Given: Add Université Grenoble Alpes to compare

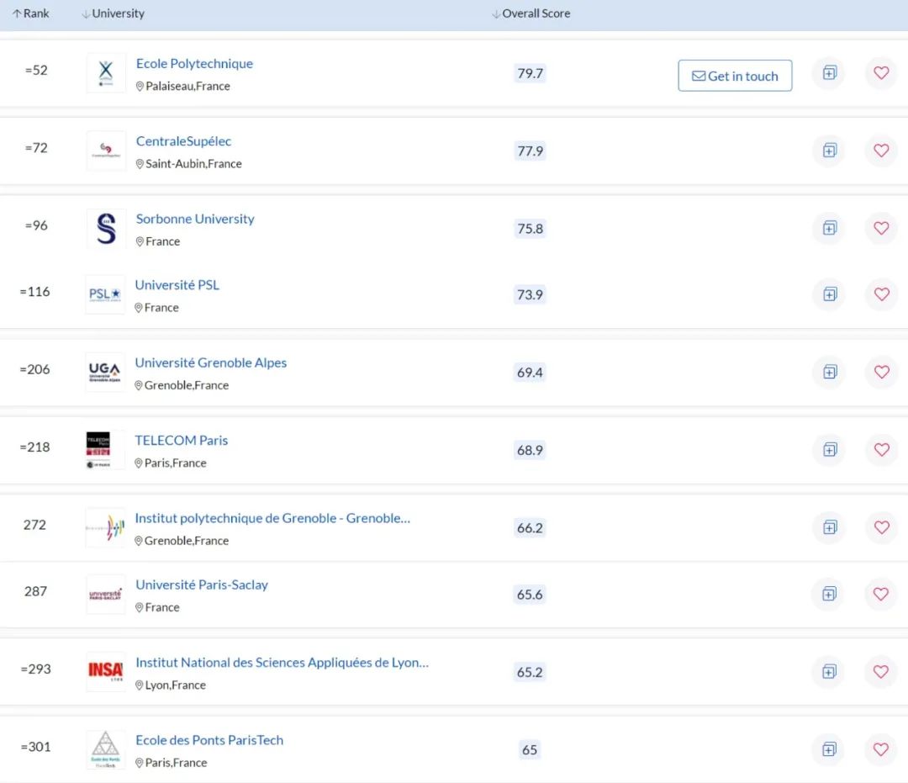Looking at the screenshot, I should (x=830, y=372).
